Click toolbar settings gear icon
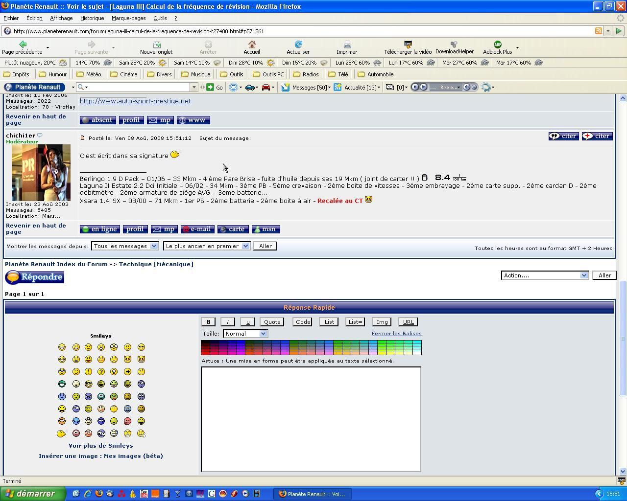The width and height of the screenshot is (627, 501). click(x=485, y=87)
